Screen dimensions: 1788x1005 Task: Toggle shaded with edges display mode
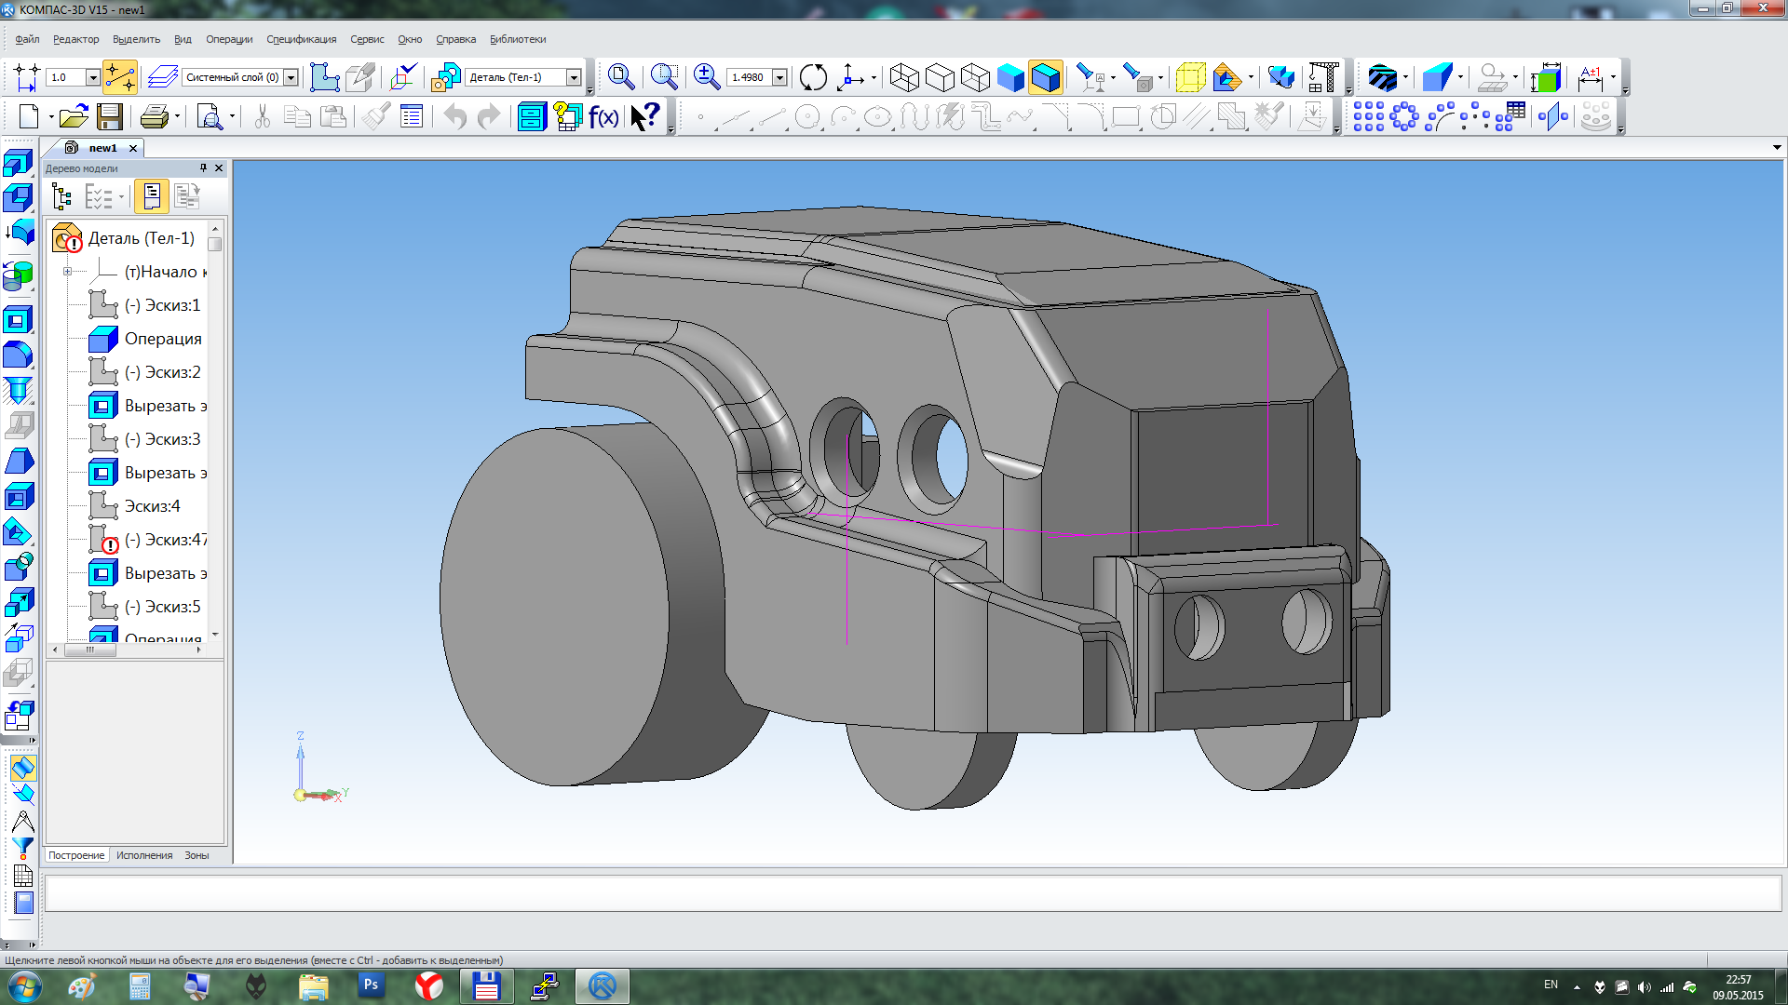[1046, 77]
